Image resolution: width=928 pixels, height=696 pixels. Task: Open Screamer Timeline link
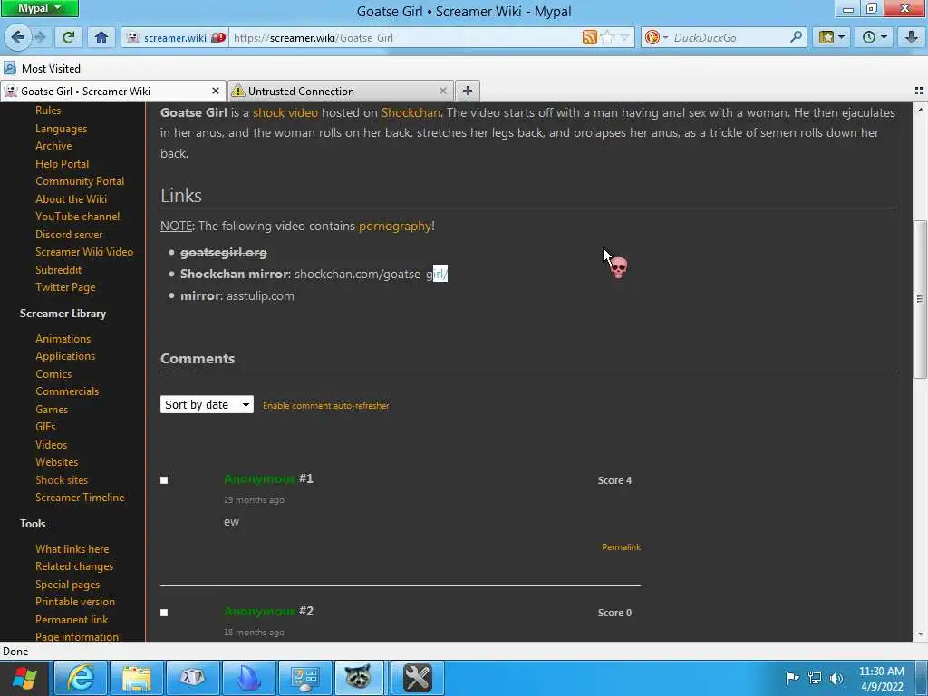(x=80, y=498)
